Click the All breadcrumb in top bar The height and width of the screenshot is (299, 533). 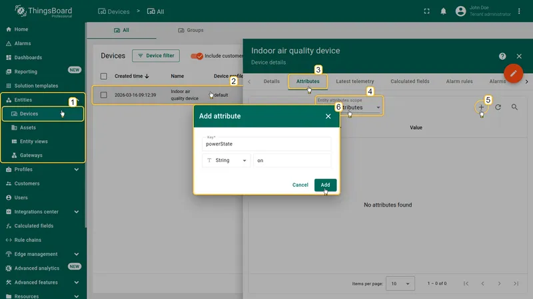click(x=156, y=11)
